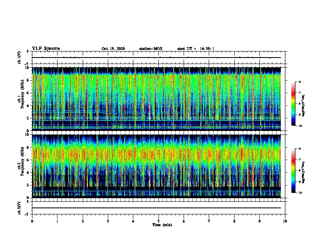Viewport: 321px width, 248px height.
Task: Click the ch.2 spectrogram plot
Action: 156,166
